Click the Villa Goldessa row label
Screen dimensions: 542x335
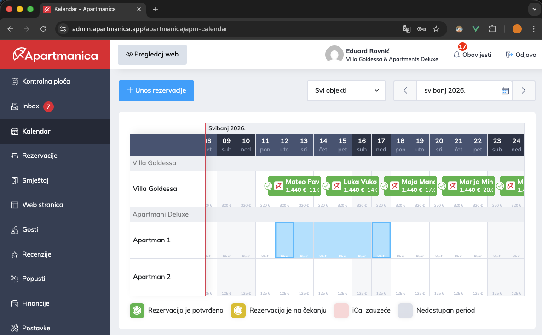coord(155,189)
